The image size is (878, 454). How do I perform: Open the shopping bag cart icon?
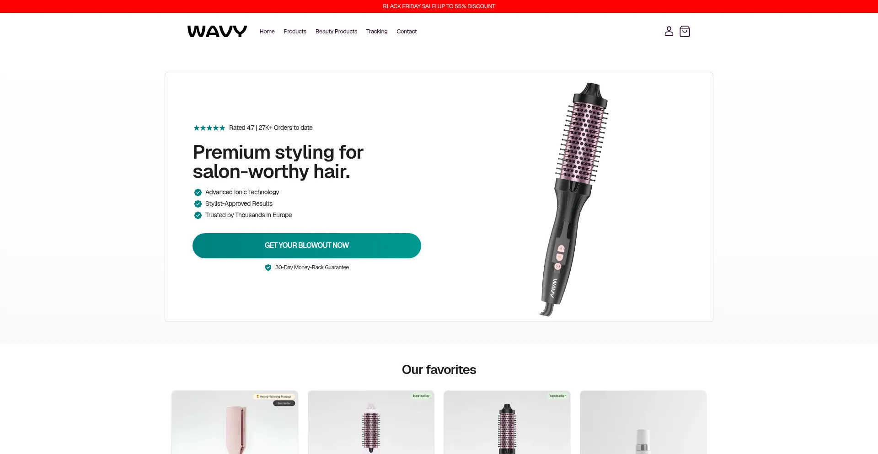(x=685, y=31)
